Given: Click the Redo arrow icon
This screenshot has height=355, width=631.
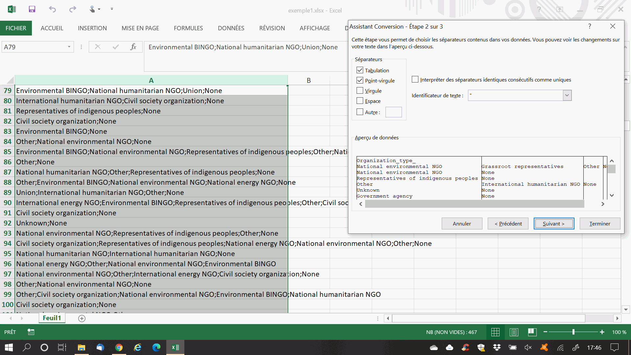Looking at the screenshot, I should (x=73, y=9).
